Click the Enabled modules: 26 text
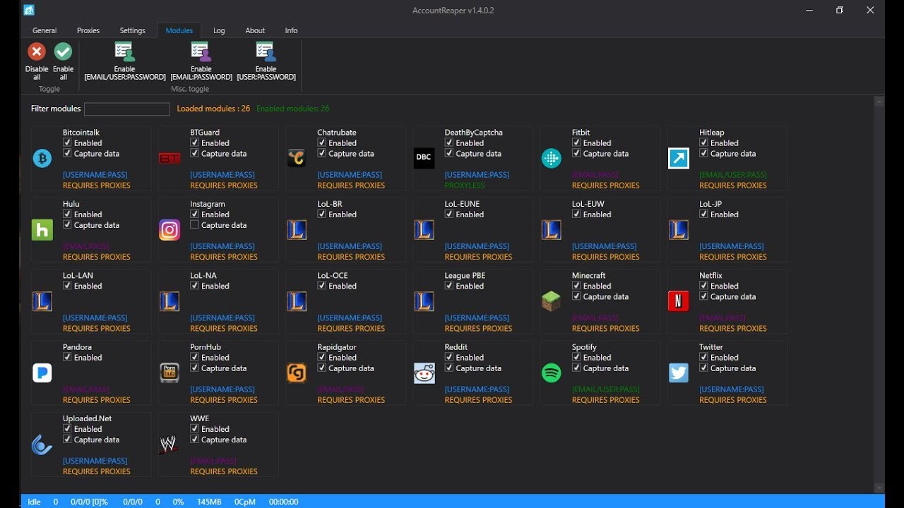Screen dimensions: 904x508 [x=293, y=109]
